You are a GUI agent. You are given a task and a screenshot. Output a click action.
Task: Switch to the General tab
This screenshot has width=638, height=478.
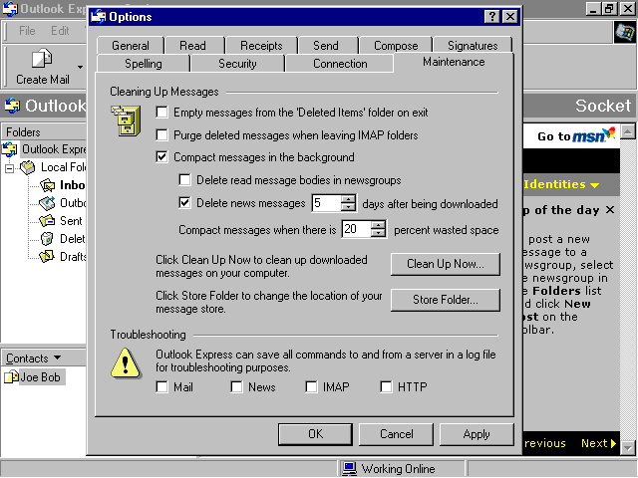pos(131,46)
